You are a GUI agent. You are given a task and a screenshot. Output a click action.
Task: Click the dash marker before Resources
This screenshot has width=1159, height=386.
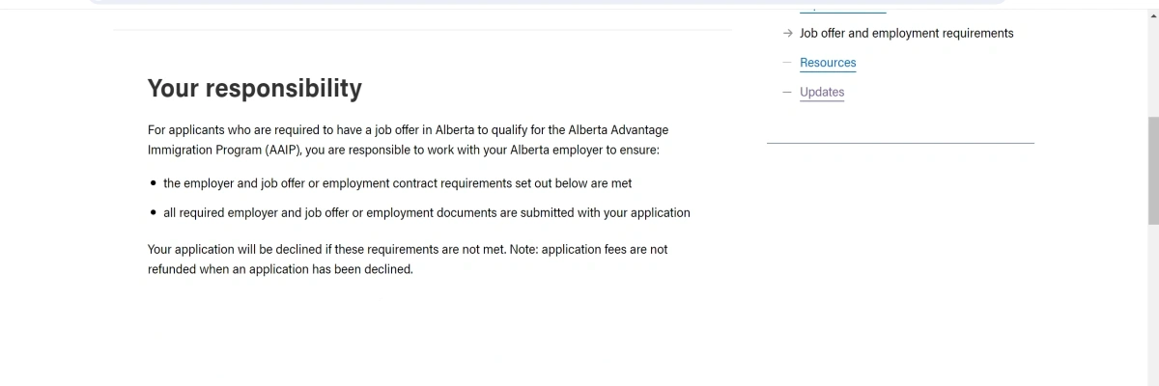788,63
